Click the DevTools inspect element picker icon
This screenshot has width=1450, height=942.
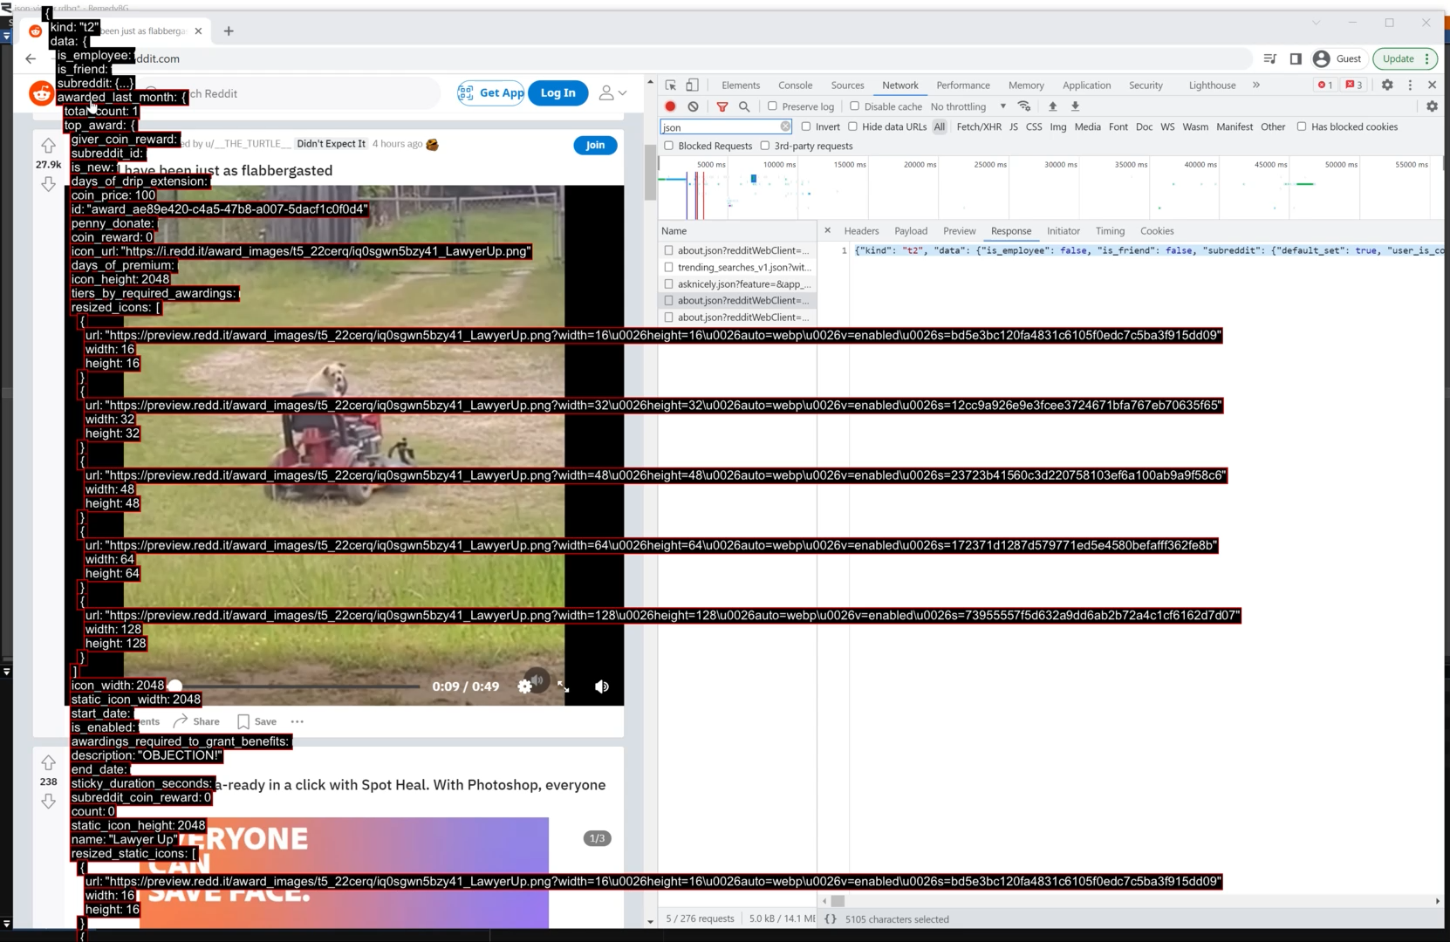[671, 85]
